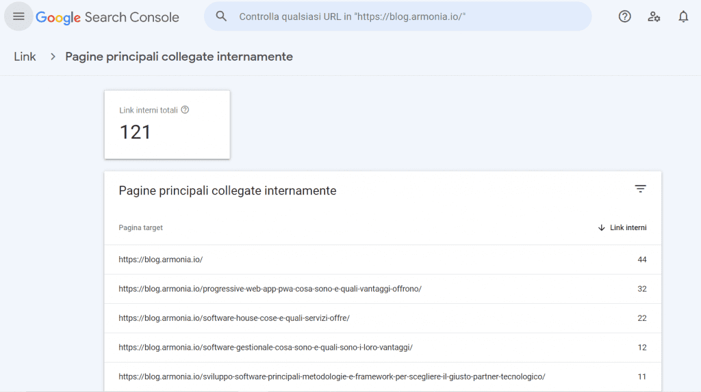Click the Pagina target column header
The image size is (701, 392).
tap(140, 228)
